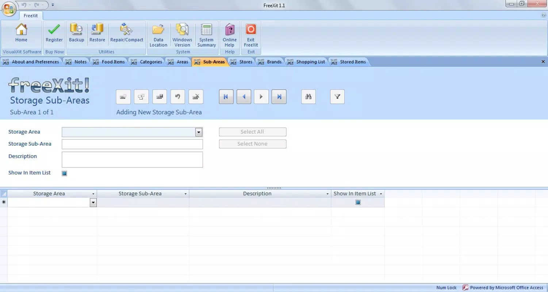
Task: Run the Backup utility
Action: (76, 34)
